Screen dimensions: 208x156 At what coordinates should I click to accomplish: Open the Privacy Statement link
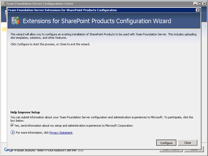click(x=61, y=133)
